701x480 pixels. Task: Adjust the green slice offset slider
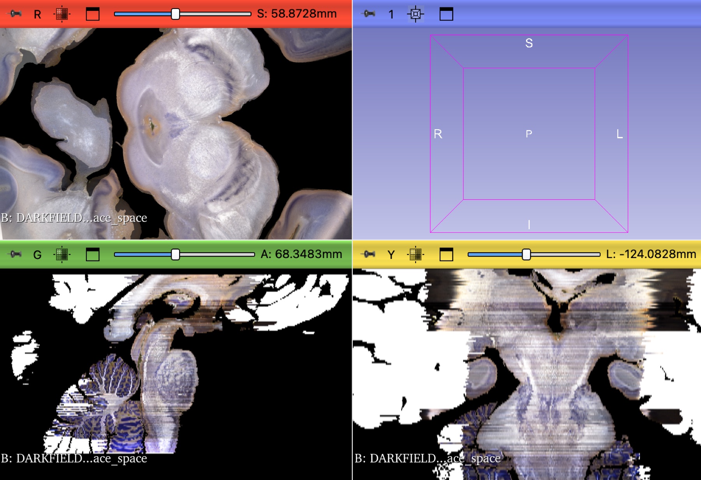pos(184,255)
